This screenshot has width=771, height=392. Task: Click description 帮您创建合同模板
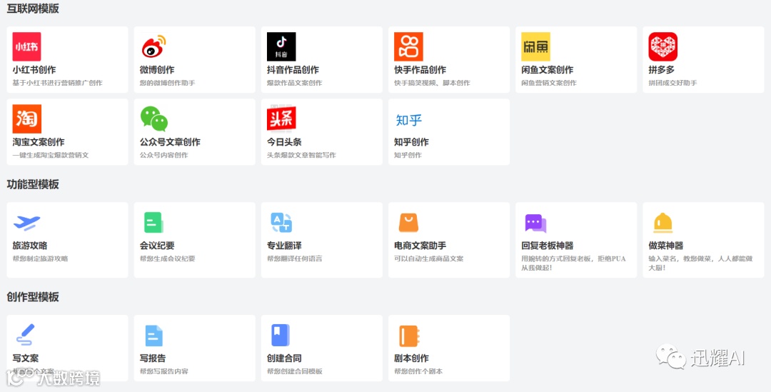click(x=295, y=371)
